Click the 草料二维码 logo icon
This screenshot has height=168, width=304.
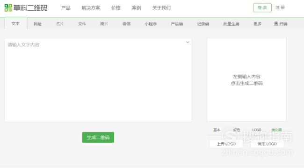[8, 8]
